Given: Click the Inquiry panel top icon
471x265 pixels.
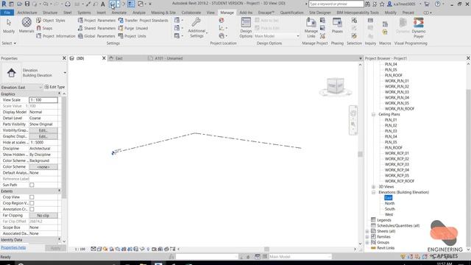Looking at the screenshot, I should (x=370, y=21).
